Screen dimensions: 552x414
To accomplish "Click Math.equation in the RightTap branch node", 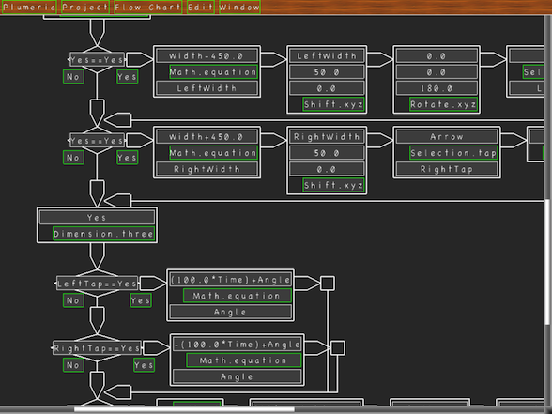I will pyautogui.click(x=244, y=360).
